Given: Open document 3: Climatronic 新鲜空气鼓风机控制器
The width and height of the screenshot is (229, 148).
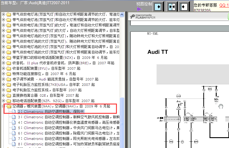Looking at the screenshot, I should tap(69, 117).
